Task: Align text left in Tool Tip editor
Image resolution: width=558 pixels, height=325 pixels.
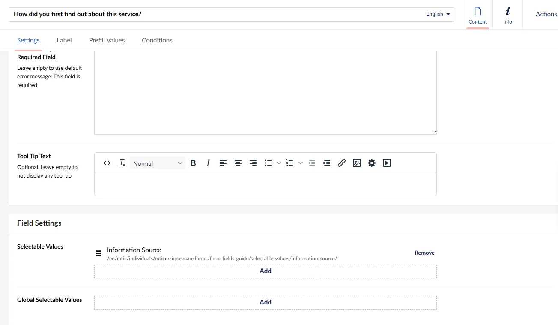Action: click(223, 163)
